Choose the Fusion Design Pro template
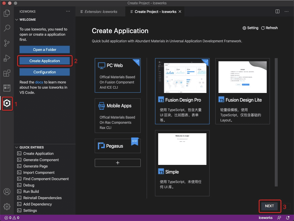 pos(182,91)
